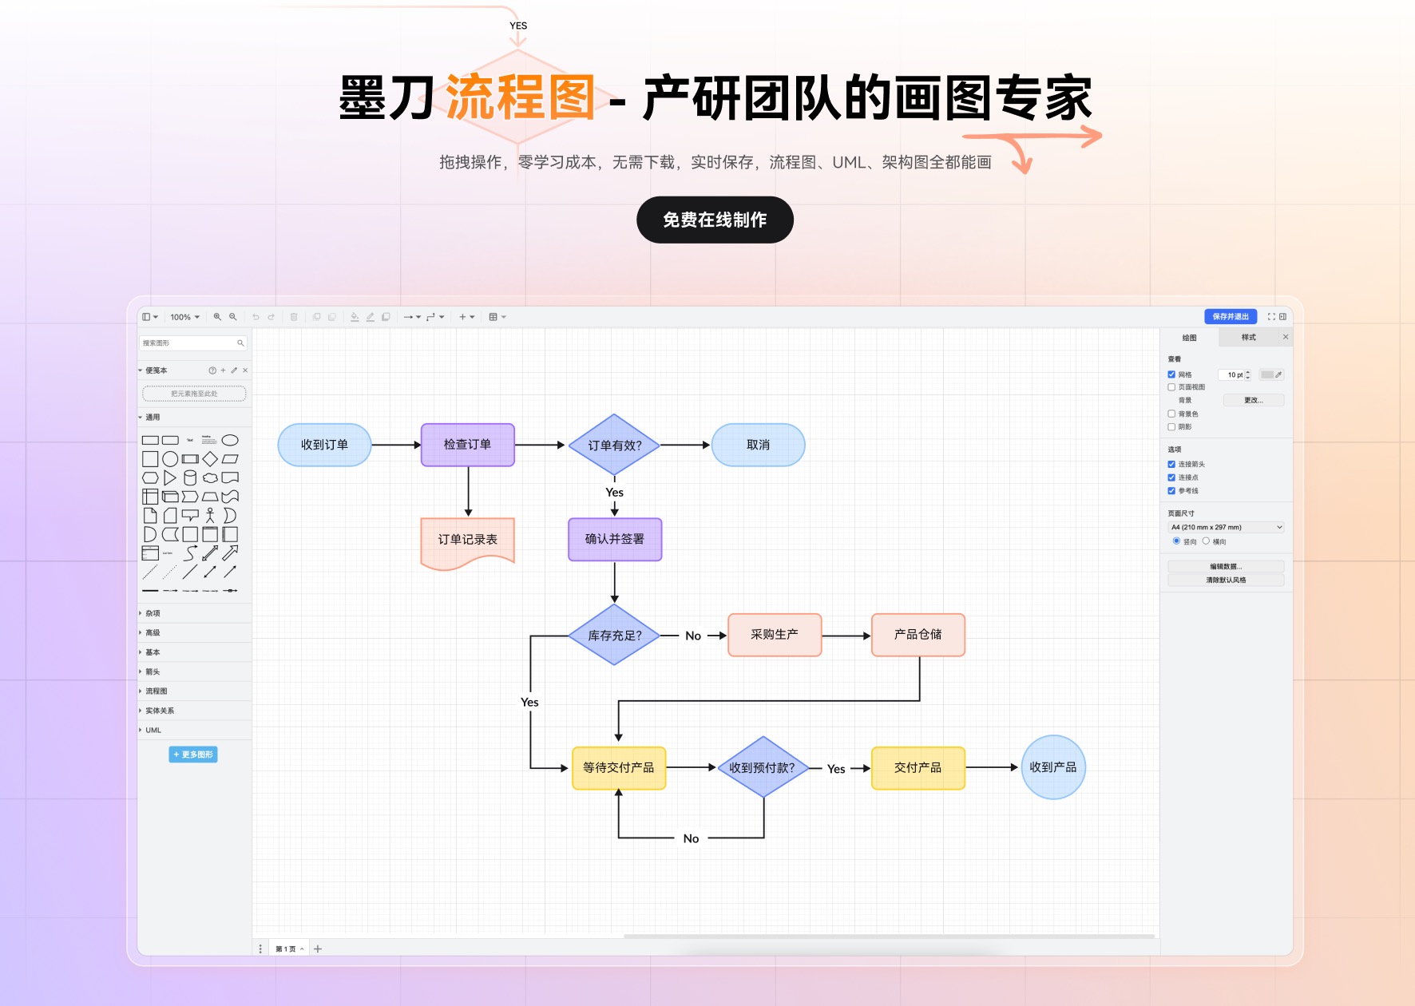
Task: Click the 免费在线制作 button
Action: coord(715,220)
